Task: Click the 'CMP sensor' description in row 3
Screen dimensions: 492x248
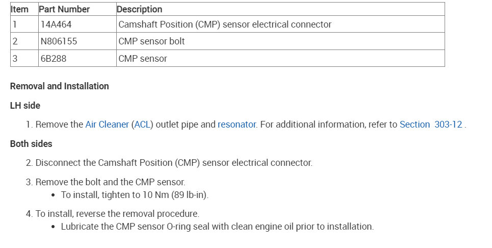Action: (x=143, y=59)
